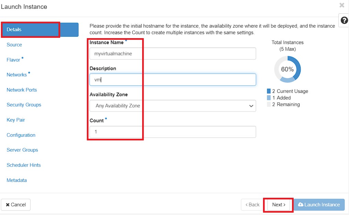Open the Network Ports step
This screenshot has height=215, width=349.
(x=22, y=90)
